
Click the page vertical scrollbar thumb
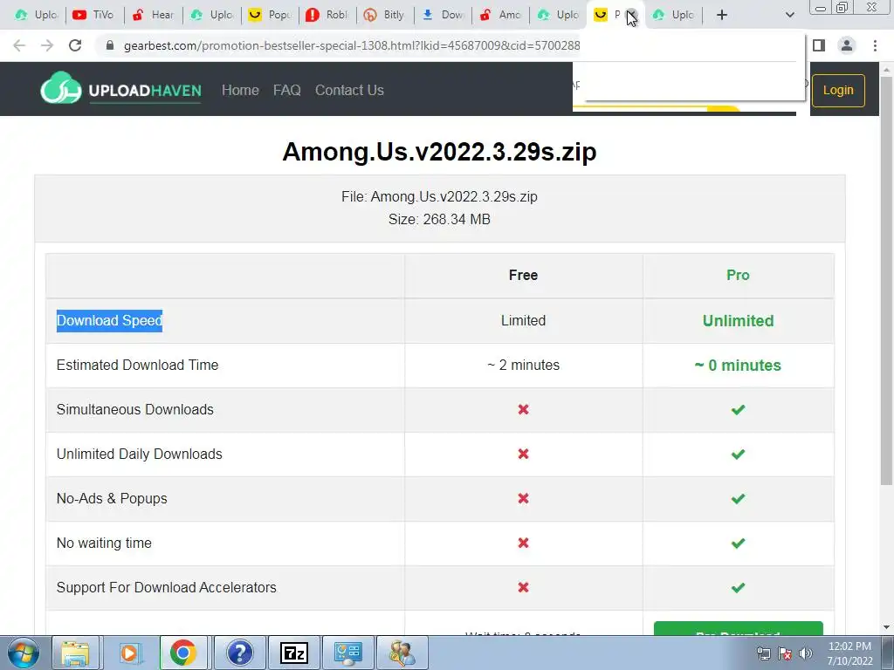click(886, 280)
